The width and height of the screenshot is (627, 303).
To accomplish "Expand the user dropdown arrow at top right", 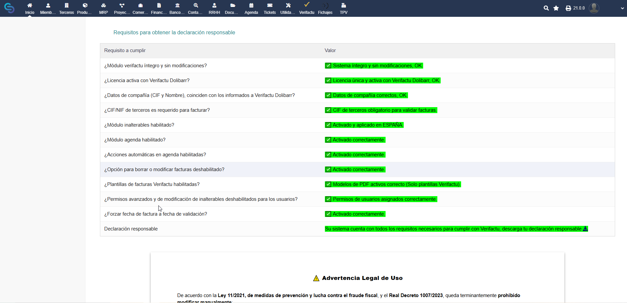I will click(622, 8).
